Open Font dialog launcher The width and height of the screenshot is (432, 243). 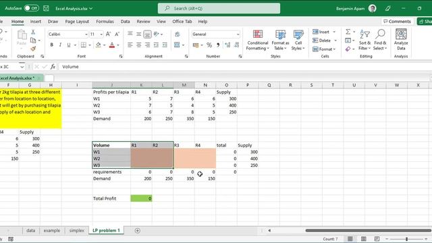click(x=121, y=56)
